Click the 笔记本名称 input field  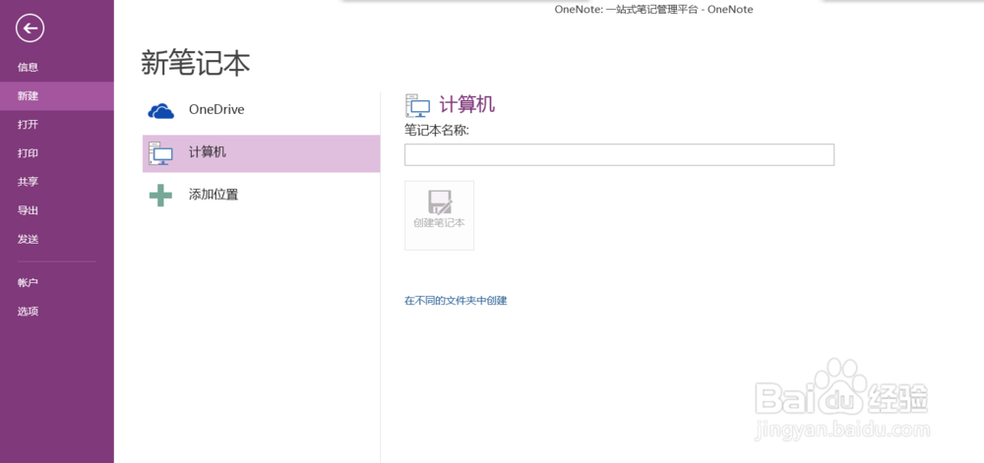coord(619,154)
